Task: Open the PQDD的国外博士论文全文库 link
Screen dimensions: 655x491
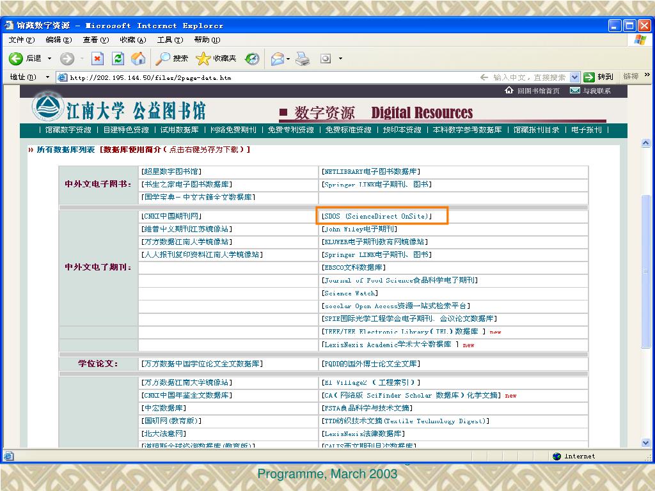Action: (371, 364)
